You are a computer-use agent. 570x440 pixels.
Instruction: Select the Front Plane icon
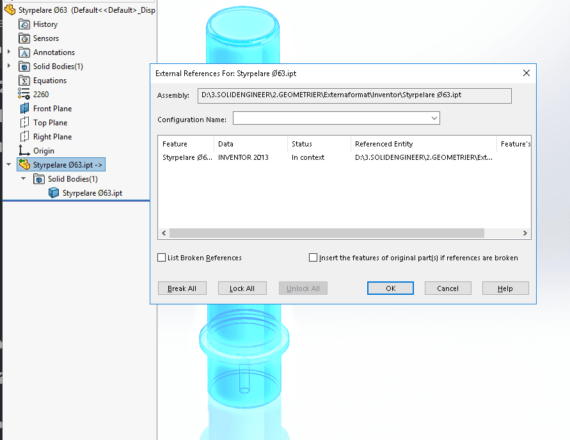pos(24,109)
